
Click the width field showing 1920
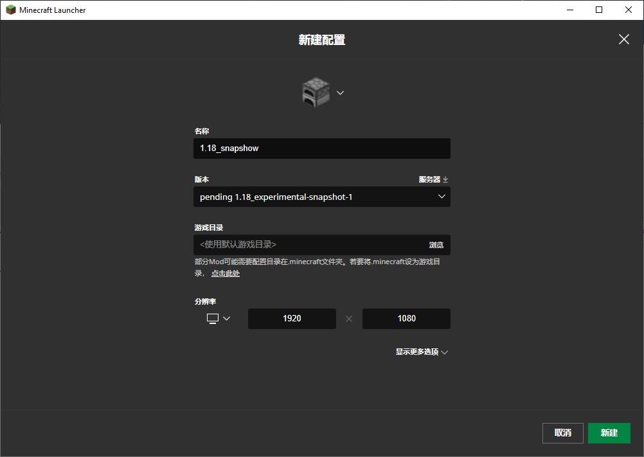point(292,319)
